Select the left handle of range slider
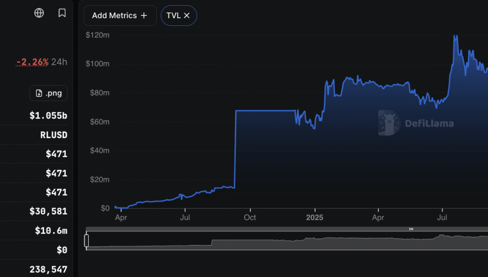Image resolution: width=488 pixels, height=277 pixels. (x=87, y=241)
